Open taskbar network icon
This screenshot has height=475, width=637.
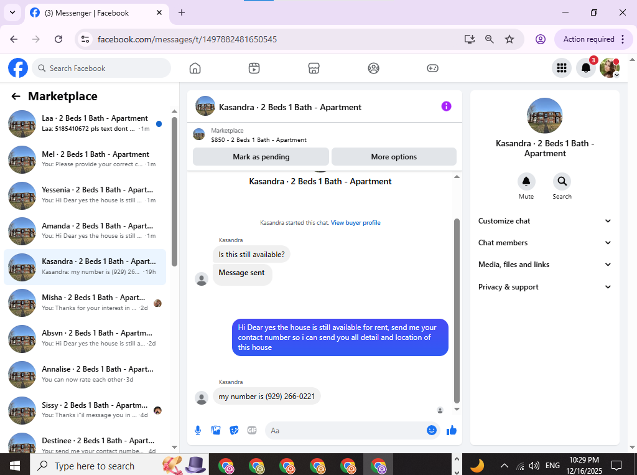519,466
